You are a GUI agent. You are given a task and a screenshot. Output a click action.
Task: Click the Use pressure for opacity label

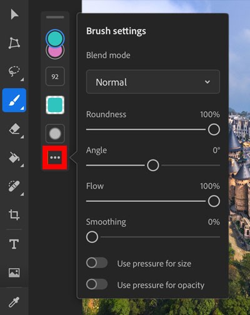[x=161, y=285]
